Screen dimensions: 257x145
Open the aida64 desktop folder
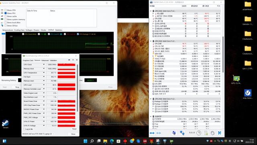pyautogui.click(x=248, y=6)
